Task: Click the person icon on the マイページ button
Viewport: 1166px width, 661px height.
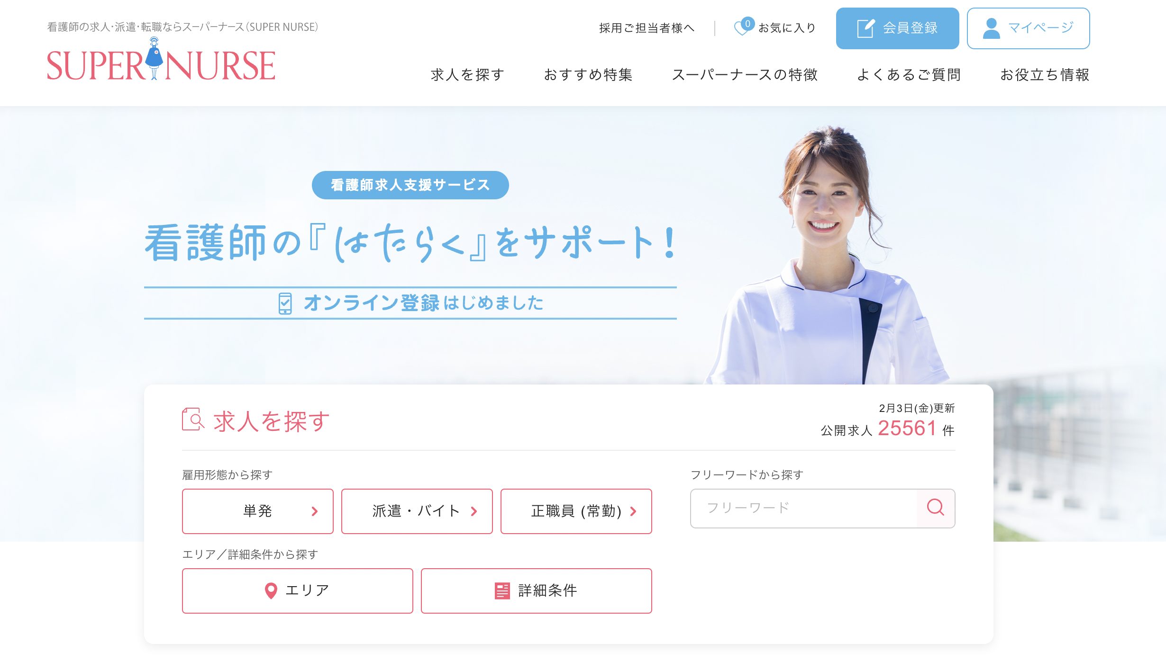Action: [991, 27]
